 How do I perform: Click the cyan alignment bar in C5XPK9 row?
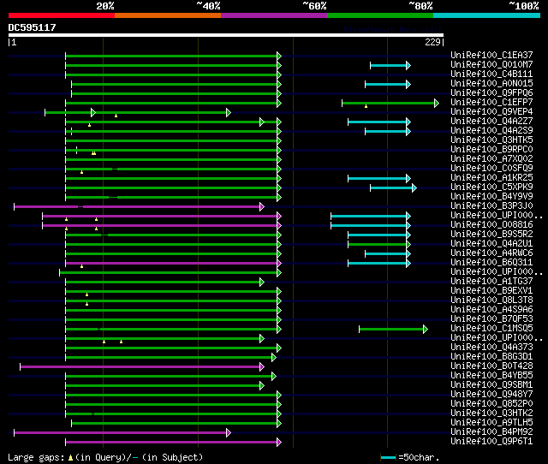click(x=394, y=188)
